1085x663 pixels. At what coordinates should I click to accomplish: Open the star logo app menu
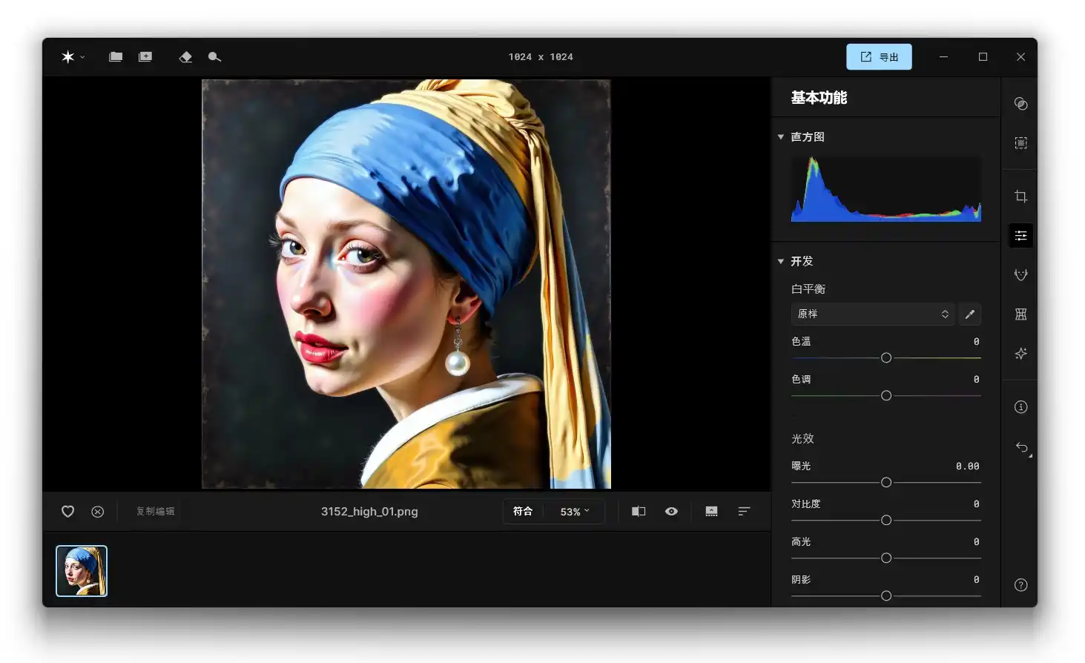[x=72, y=57]
